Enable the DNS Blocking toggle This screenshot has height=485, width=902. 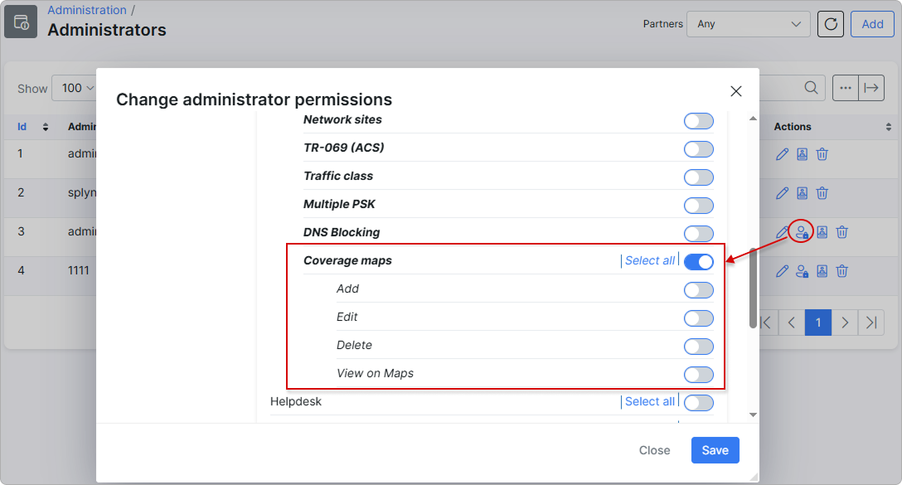(698, 234)
